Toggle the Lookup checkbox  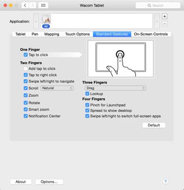click(87, 94)
